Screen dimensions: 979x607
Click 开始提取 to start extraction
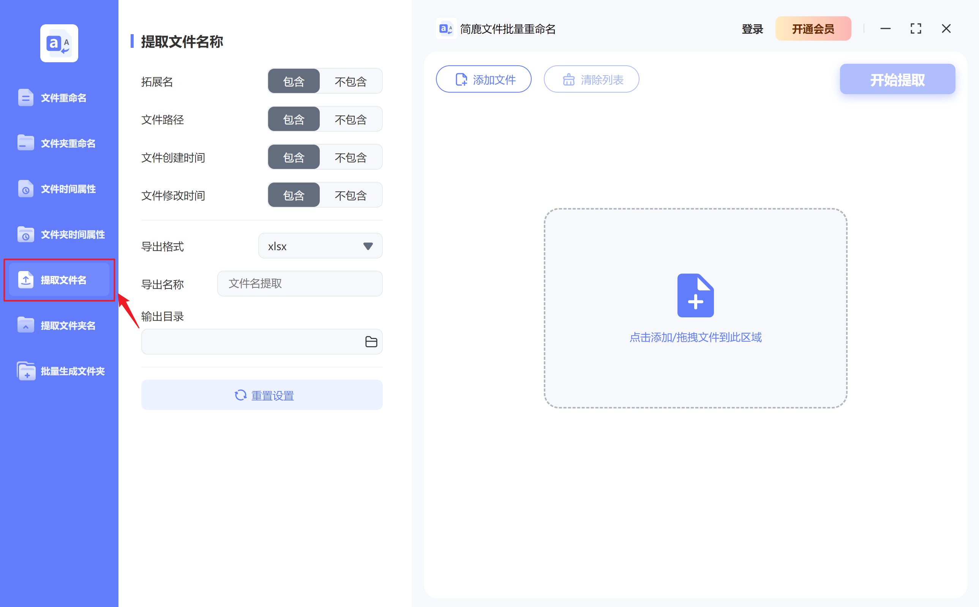point(897,79)
